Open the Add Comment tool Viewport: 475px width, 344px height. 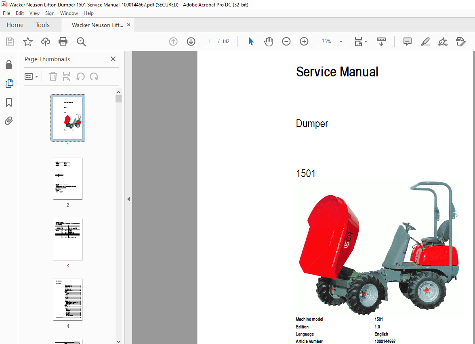(407, 41)
